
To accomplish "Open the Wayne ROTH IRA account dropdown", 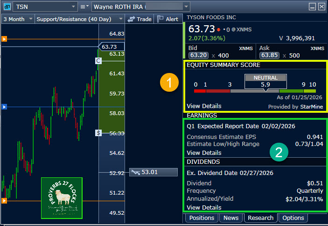I will [x=186, y=7].
